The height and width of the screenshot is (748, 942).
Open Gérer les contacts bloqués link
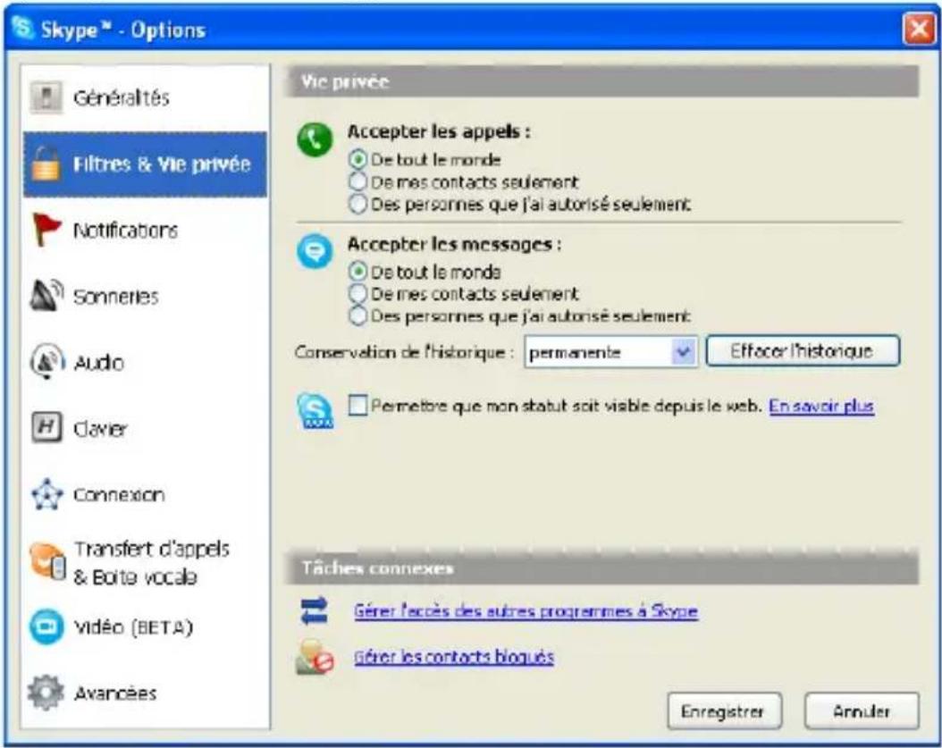(x=454, y=657)
